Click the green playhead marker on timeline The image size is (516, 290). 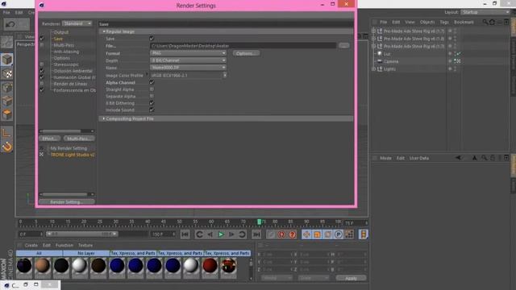(260, 222)
